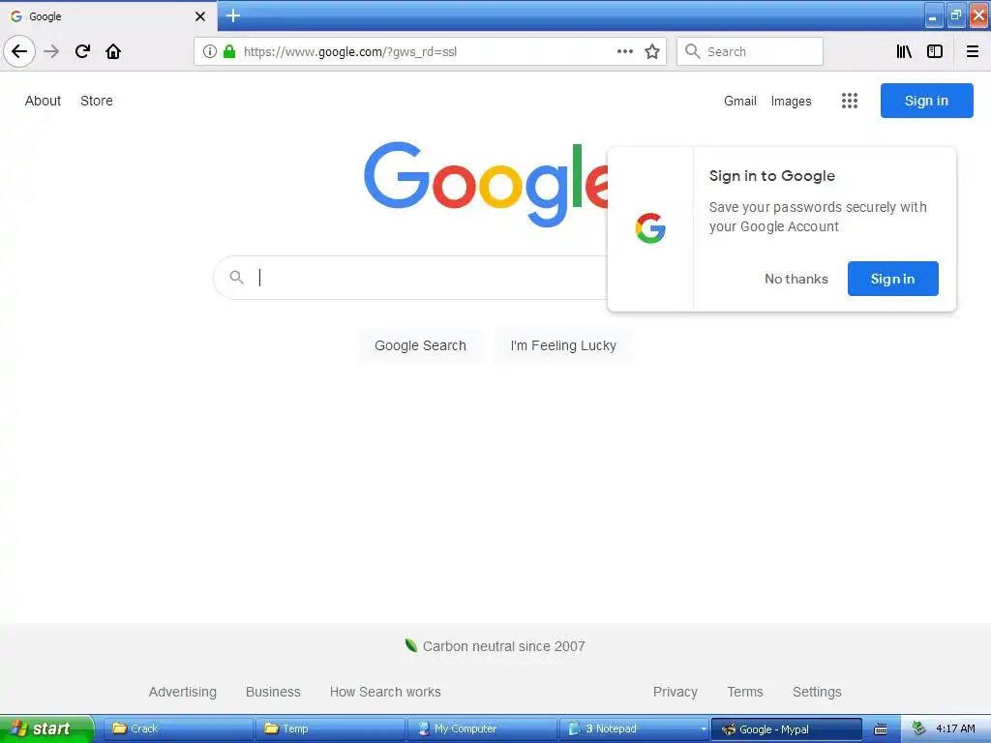The height and width of the screenshot is (743, 991).
Task: Open the Privacy footer link
Action: click(x=675, y=692)
